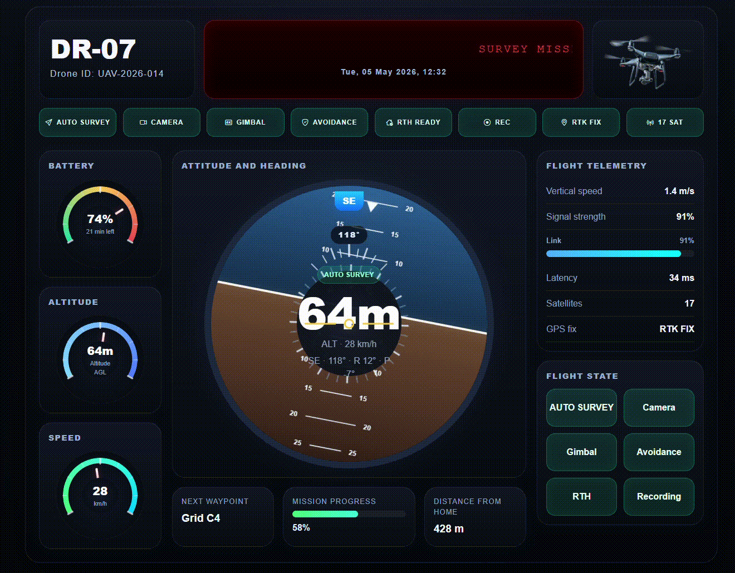Viewport: 735px width, 573px height.
Task: Toggle the Camera flight state button
Action: (x=659, y=408)
